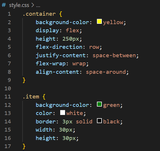
Task: Click 'background-color' on line 2
Action: [x=62, y=22]
